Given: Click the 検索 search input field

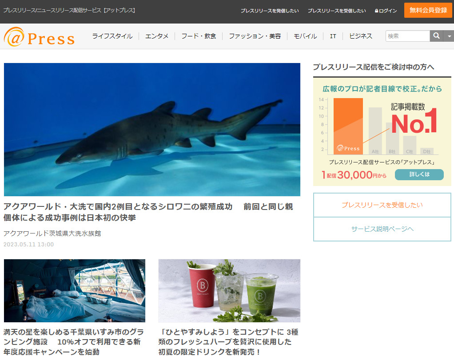Looking at the screenshot, I should (408, 36).
